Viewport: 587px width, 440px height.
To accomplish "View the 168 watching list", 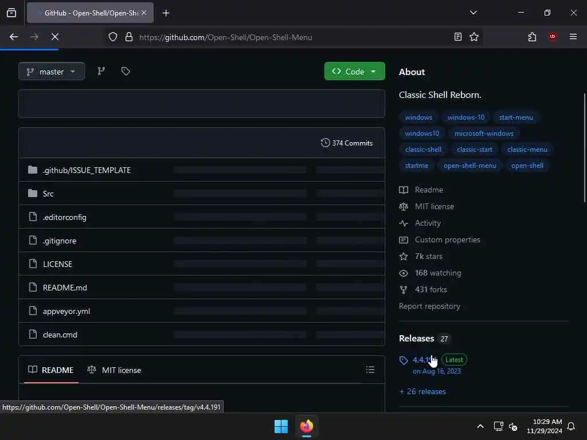I will click(430, 273).
